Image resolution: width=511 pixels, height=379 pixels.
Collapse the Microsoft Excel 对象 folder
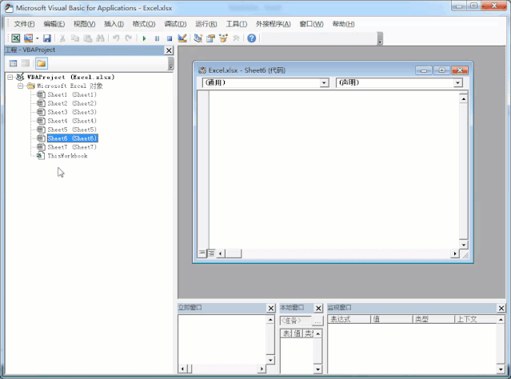(20, 86)
